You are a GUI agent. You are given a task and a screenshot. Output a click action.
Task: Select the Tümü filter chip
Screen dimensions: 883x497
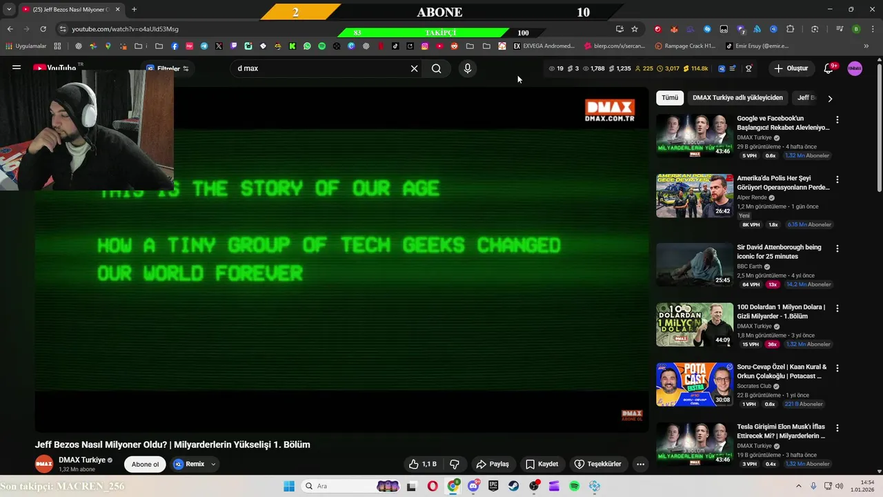(x=670, y=98)
